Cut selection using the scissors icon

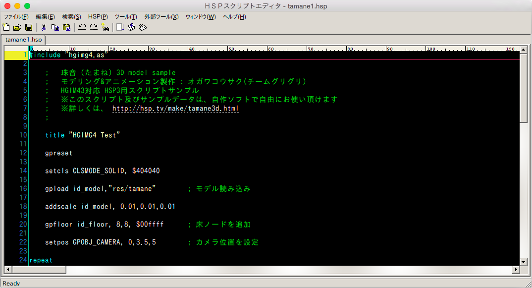click(44, 27)
